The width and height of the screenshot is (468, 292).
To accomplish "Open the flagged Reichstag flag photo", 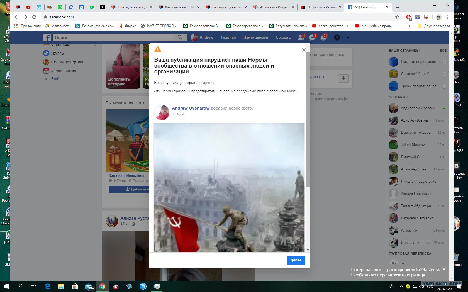I will coord(229,188).
